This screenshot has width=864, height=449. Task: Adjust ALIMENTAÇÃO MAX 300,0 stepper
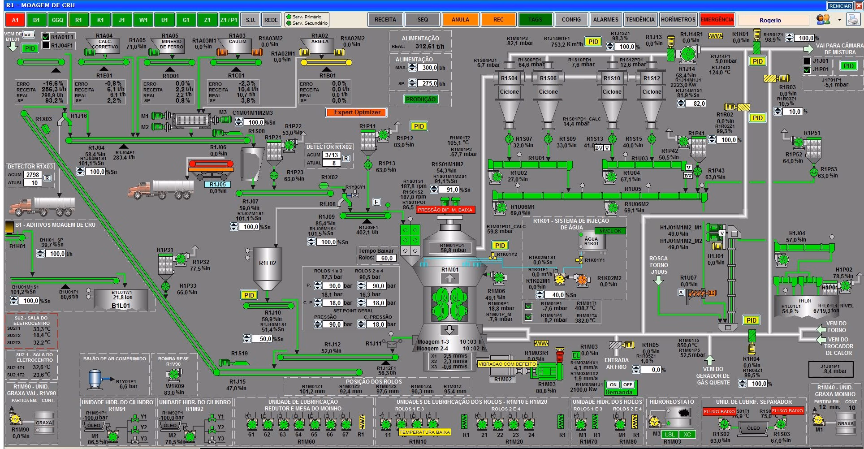click(x=413, y=68)
